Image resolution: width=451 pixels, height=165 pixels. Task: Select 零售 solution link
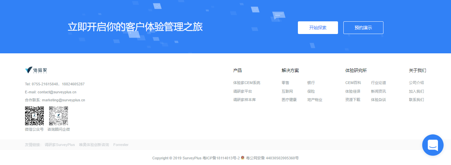pyautogui.click(x=286, y=83)
